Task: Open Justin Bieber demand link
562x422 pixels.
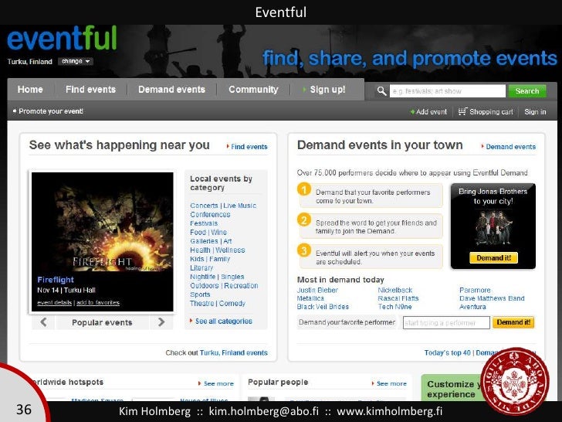Action: [x=317, y=291]
